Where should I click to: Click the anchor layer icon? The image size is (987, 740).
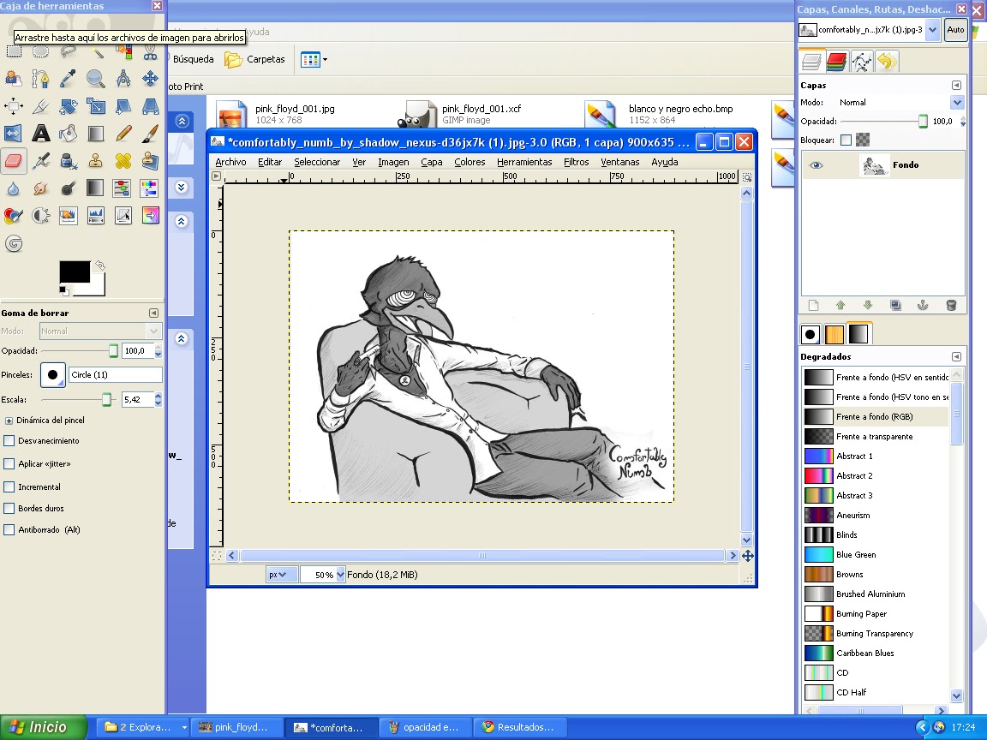point(922,305)
